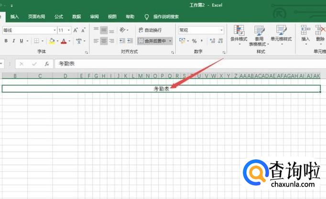The image size is (326, 199).
Task: Align text left
Action: click(x=96, y=41)
